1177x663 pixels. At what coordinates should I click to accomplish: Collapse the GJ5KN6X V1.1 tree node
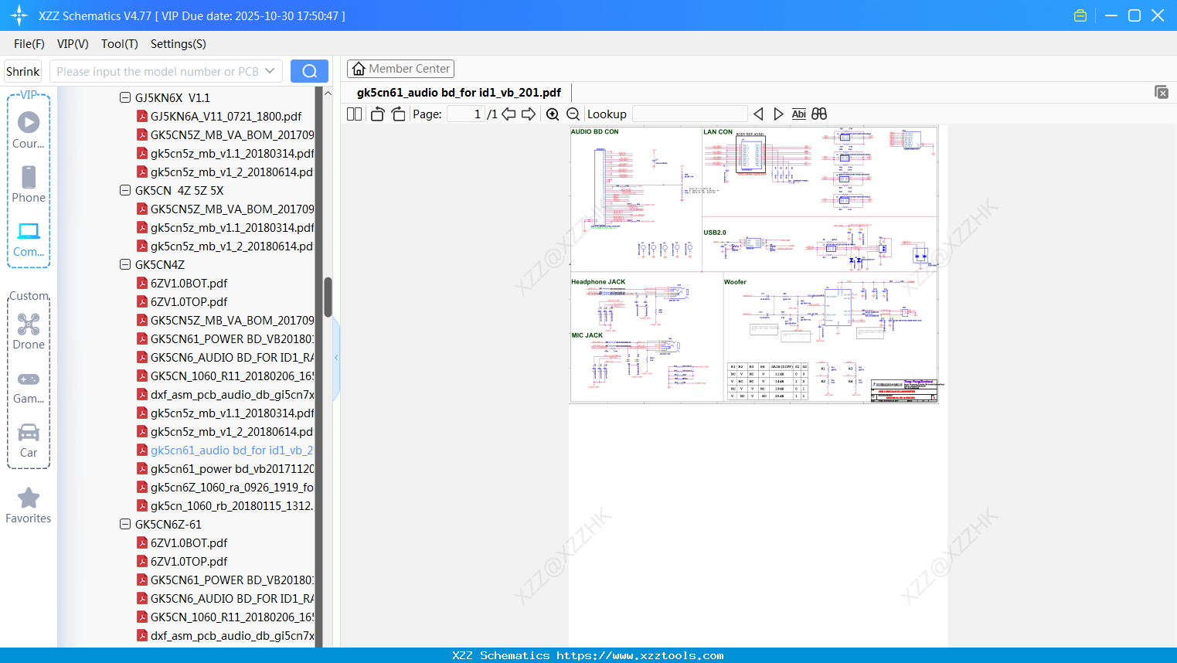point(125,98)
